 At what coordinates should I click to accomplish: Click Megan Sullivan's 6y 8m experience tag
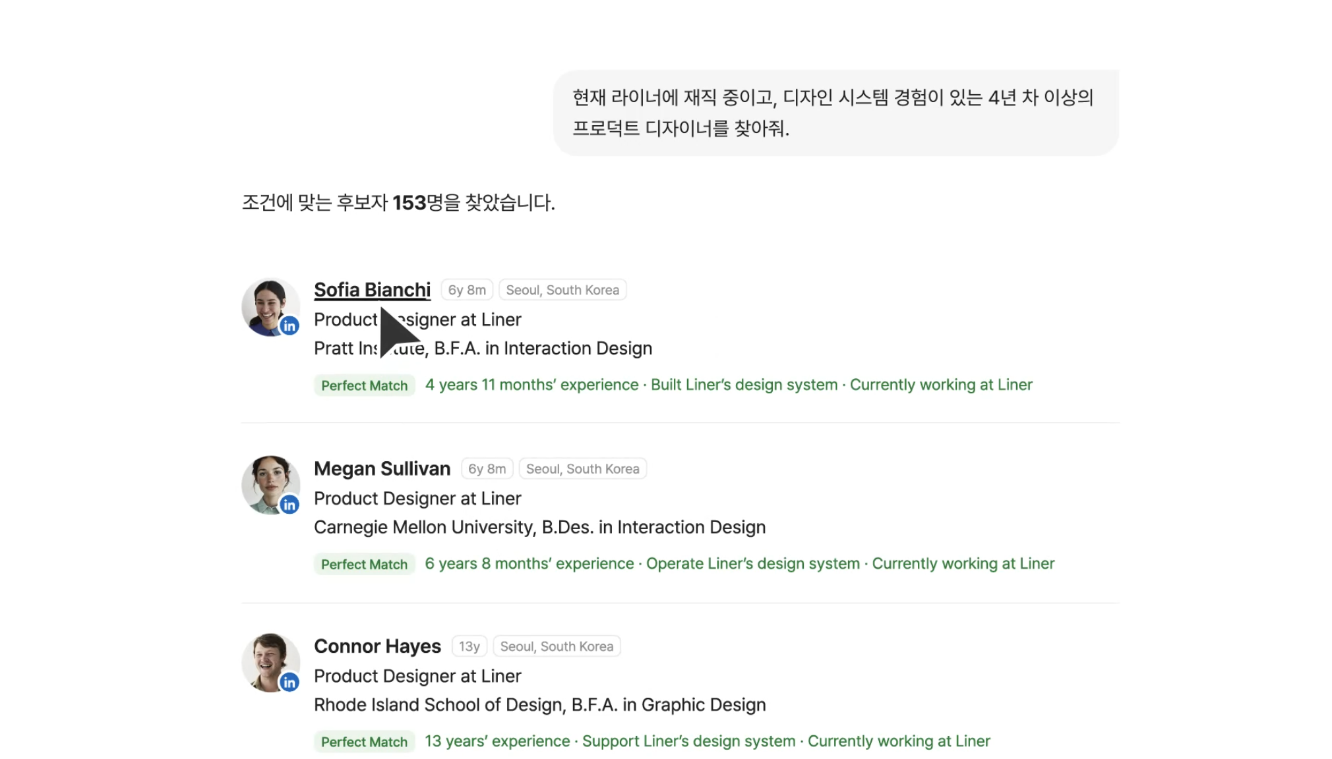[487, 468]
